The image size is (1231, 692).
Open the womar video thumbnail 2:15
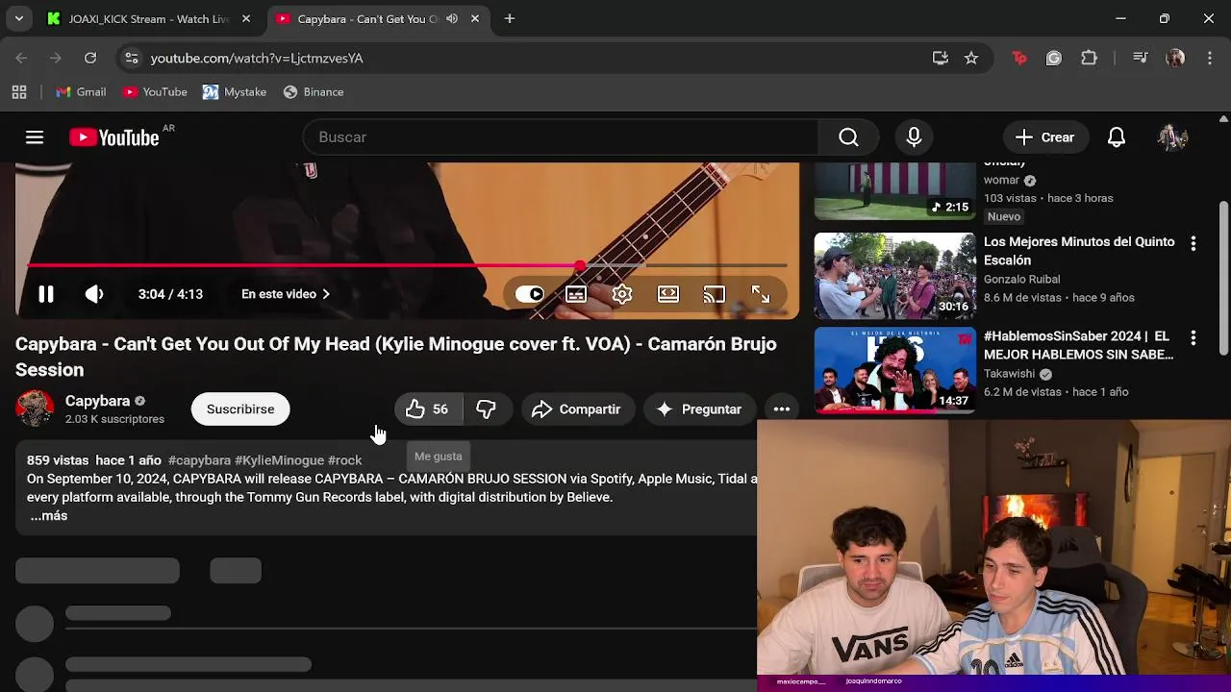click(x=894, y=191)
